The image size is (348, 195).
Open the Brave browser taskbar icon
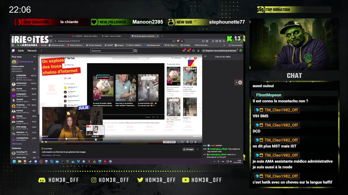coord(25,161)
